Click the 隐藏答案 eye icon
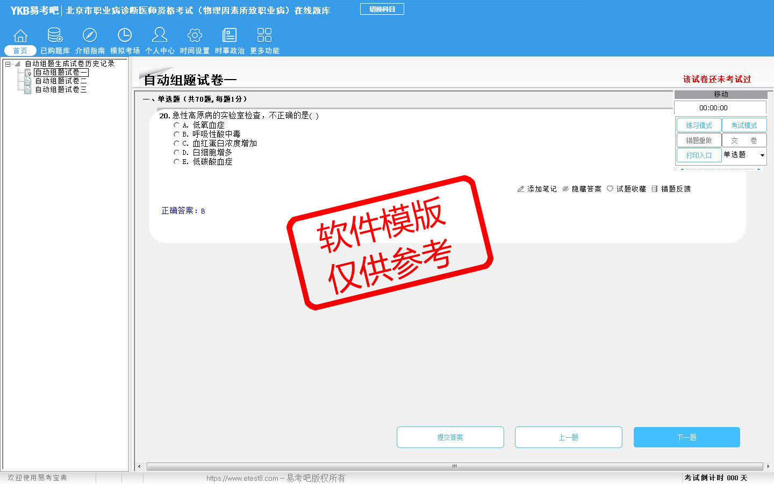 [x=565, y=189]
